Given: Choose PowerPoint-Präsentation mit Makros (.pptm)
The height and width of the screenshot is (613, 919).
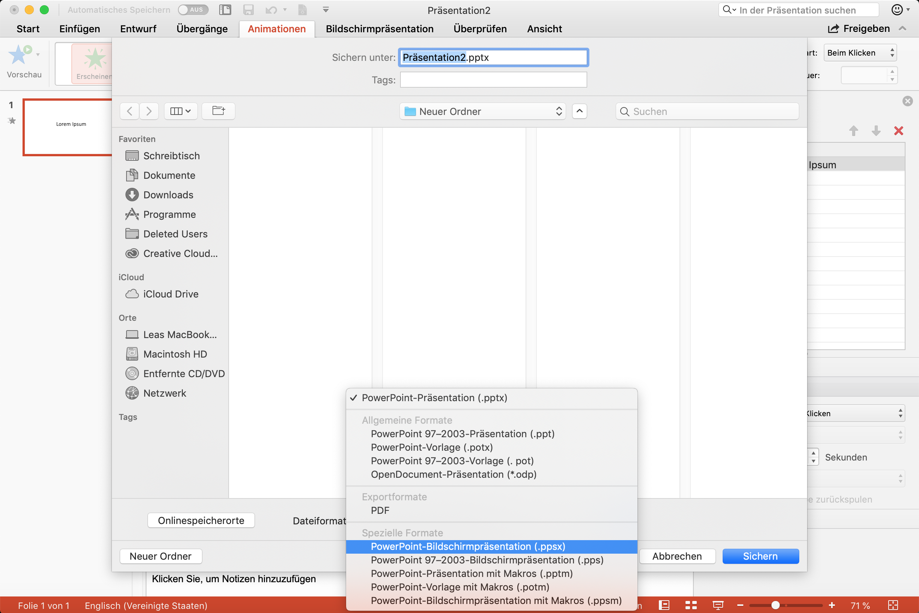Looking at the screenshot, I should point(491,574).
